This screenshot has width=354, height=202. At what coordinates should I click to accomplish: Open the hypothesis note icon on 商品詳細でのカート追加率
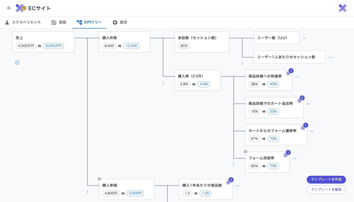[299, 101]
